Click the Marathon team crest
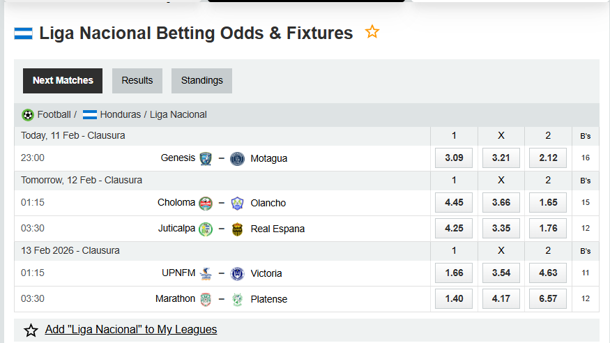Screen dimensions: 610x343 click(206, 299)
